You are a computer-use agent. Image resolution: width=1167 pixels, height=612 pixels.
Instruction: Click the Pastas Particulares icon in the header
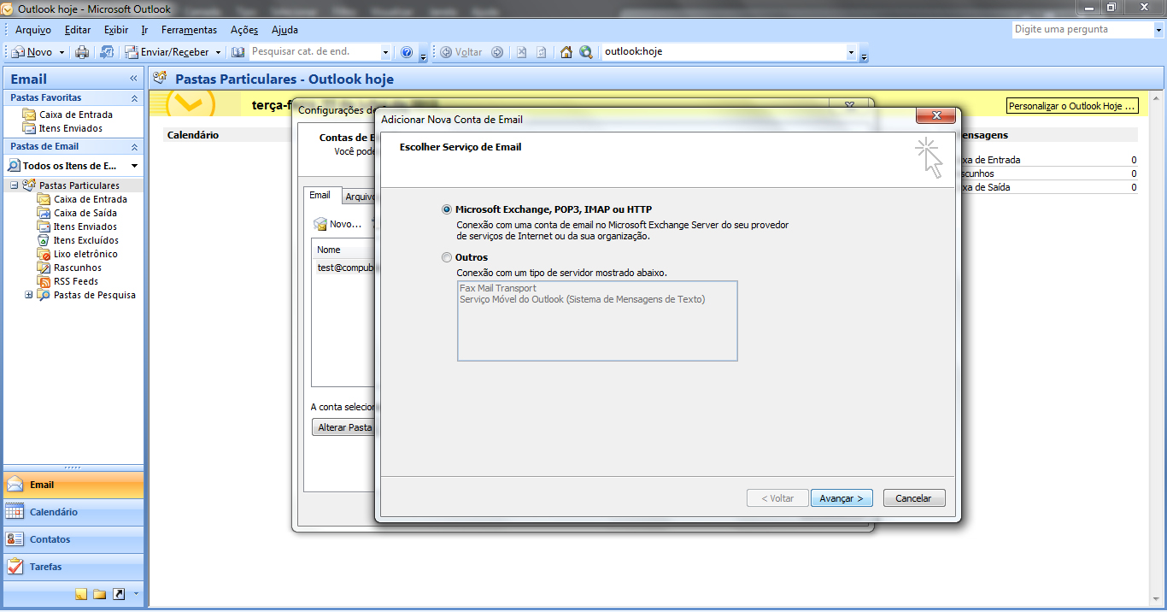(160, 79)
